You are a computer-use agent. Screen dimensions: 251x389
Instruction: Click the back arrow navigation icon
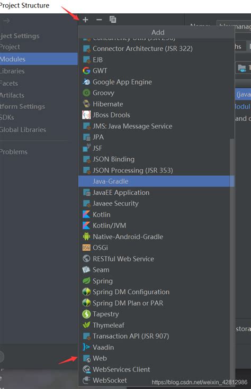tap(7, 21)
